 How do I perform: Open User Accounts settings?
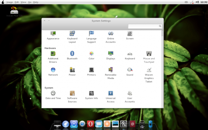130,97
